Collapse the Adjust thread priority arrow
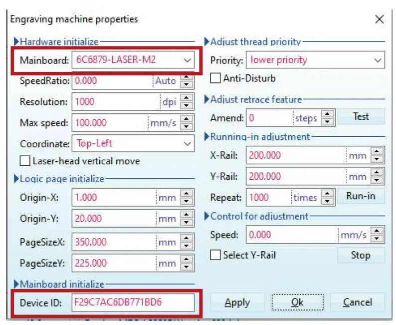This screenshot has height=325, width=396. pos(206,41)
